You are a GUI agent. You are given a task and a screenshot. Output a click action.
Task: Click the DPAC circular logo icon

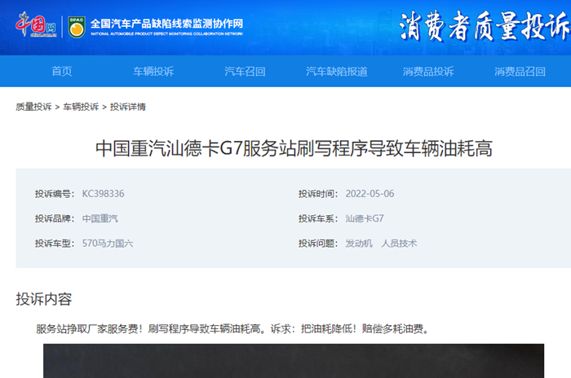(76, 25)
